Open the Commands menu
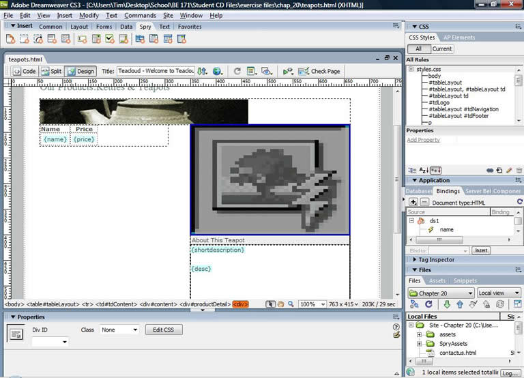Screen dimensions: 524x378 pos(140,16)
